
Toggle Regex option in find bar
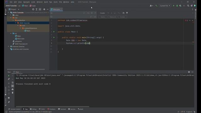(95, 13)
